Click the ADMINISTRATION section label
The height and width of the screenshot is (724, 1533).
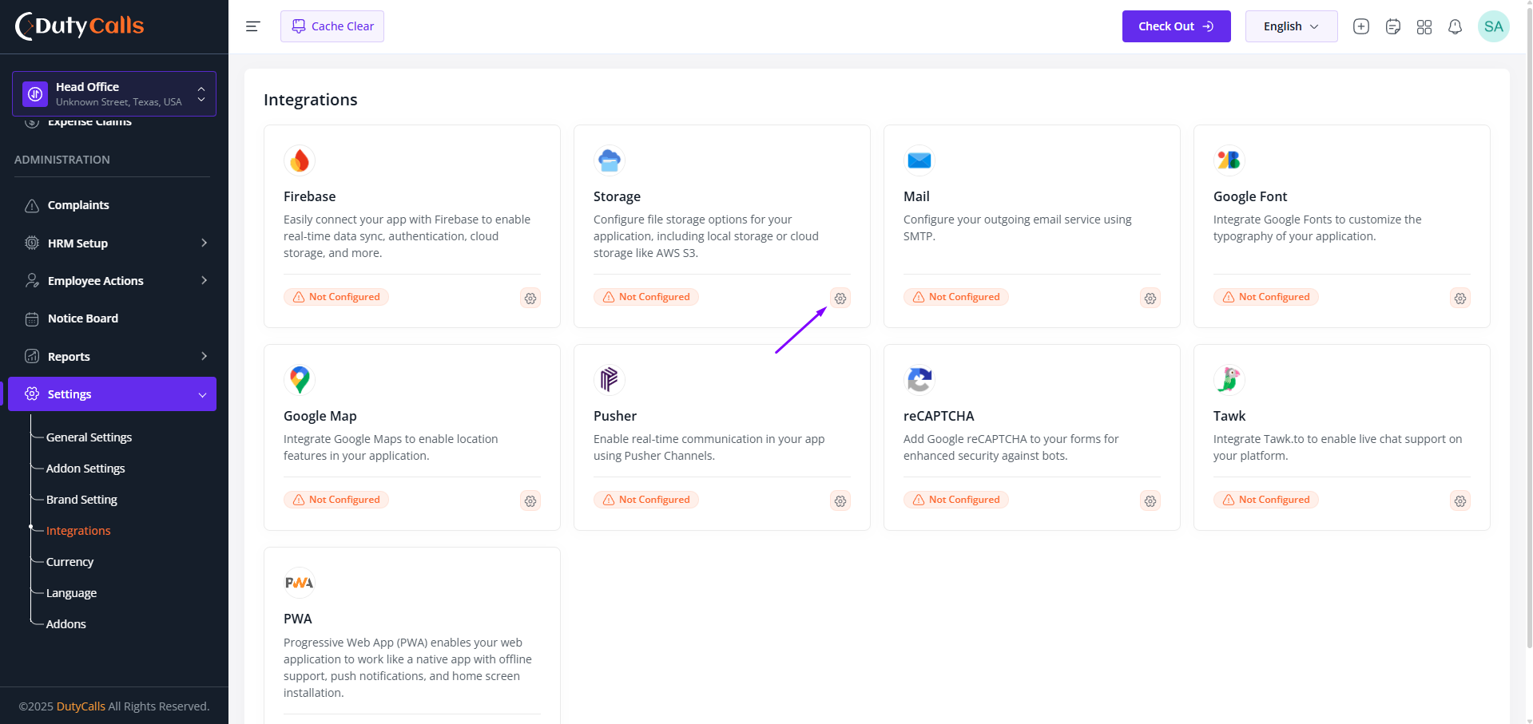62,160
